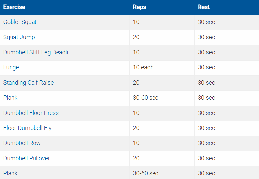This screenshot has width=259, height=179.
Task: Click the rest time for Goblet Squat
Action: click(206, 22)
